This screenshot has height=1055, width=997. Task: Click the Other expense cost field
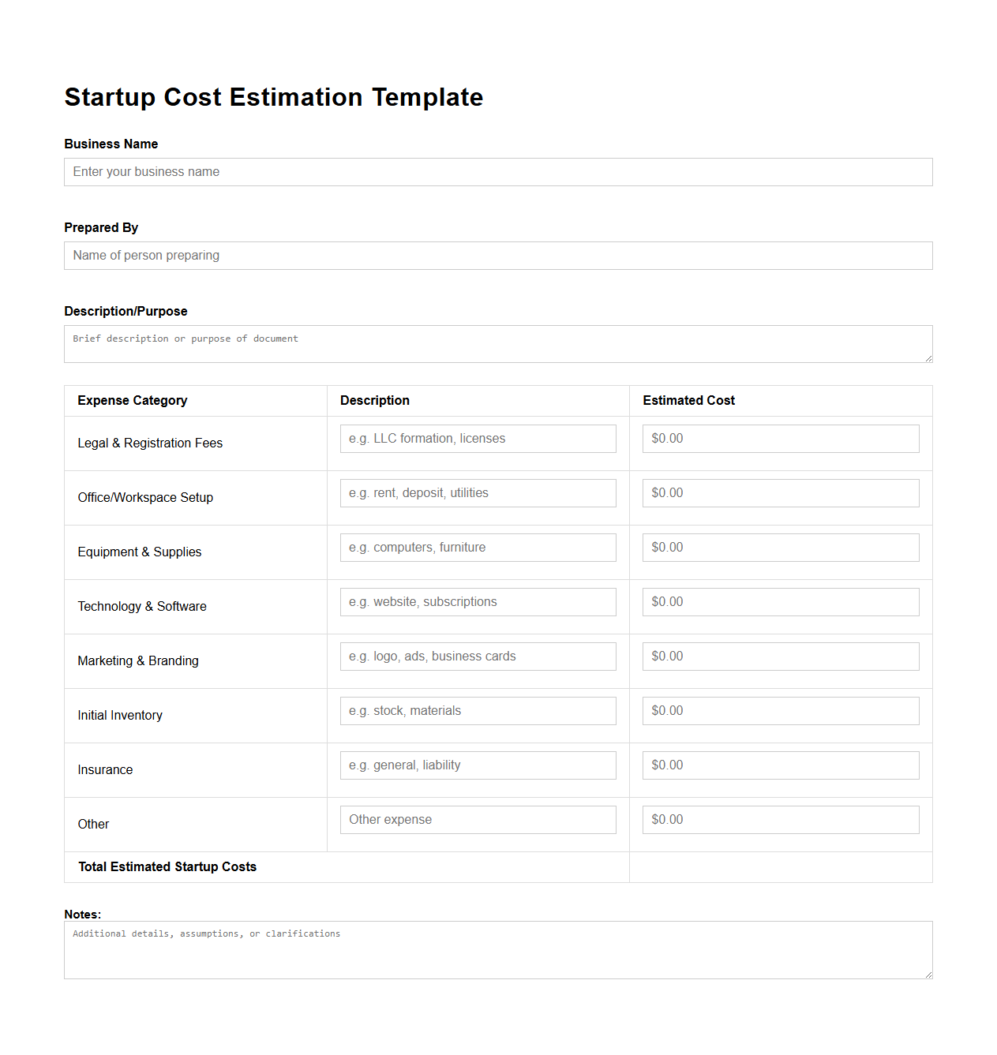[780, 819]
